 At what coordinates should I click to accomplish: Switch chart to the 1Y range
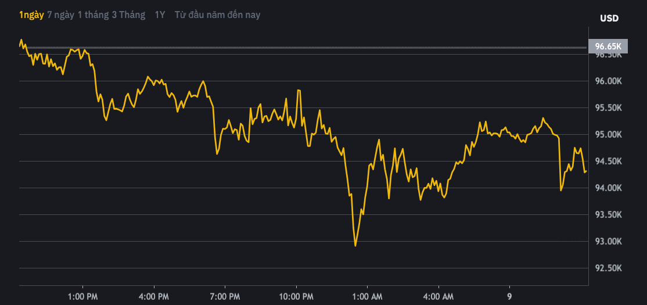(x=160, y=15)
